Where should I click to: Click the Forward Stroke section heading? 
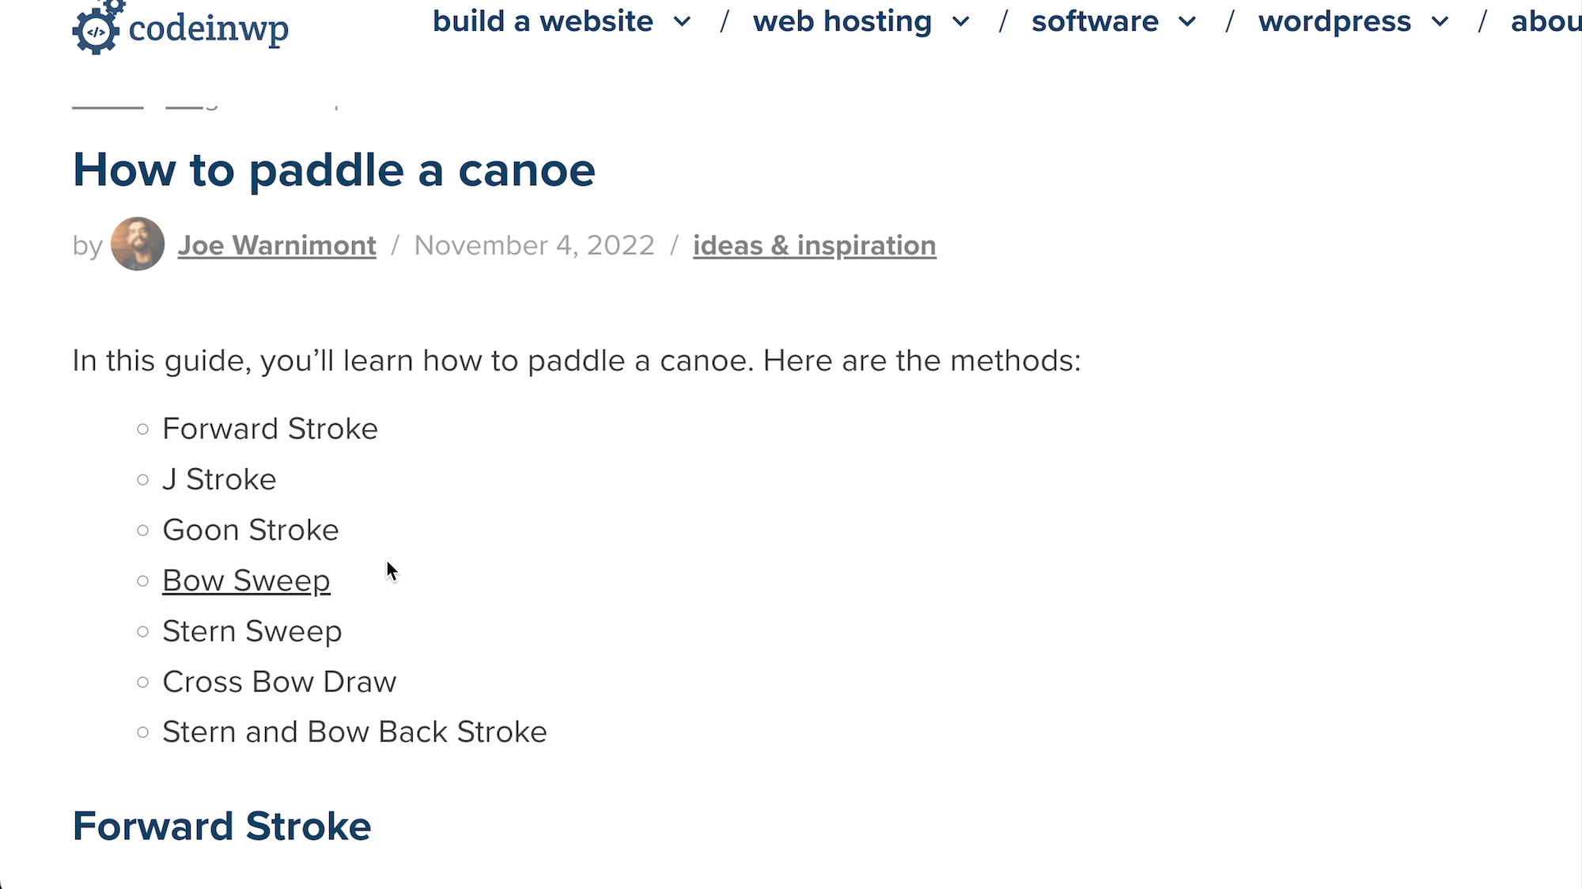pos(221,825)
